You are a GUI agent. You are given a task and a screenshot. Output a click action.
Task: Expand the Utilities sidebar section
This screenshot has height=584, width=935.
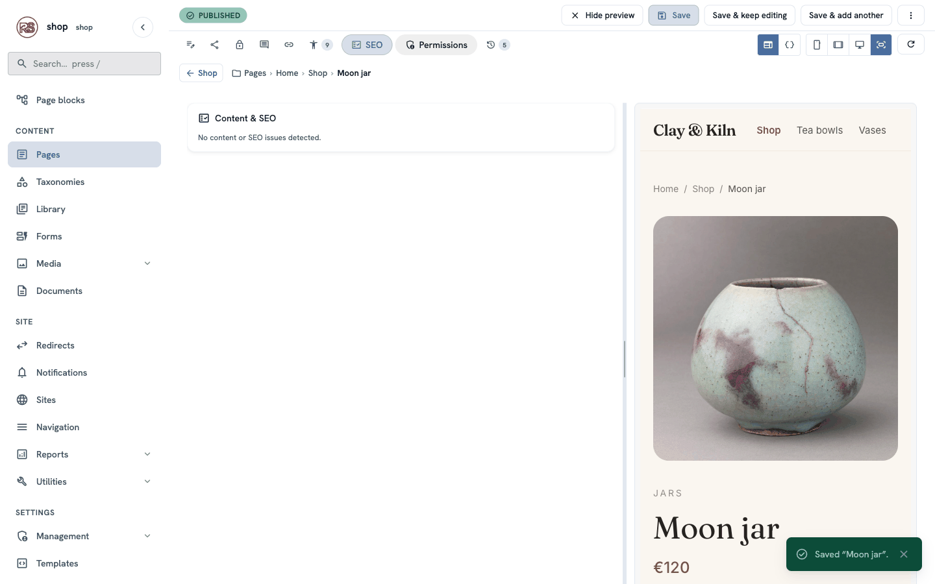[147, 481]
